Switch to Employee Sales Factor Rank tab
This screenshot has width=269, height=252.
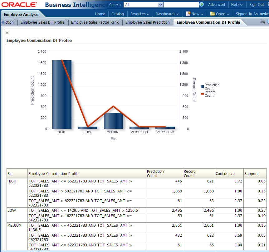point(95,22)
